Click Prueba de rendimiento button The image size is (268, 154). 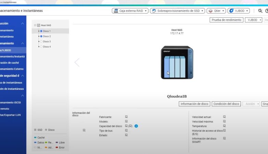(227, 20)
